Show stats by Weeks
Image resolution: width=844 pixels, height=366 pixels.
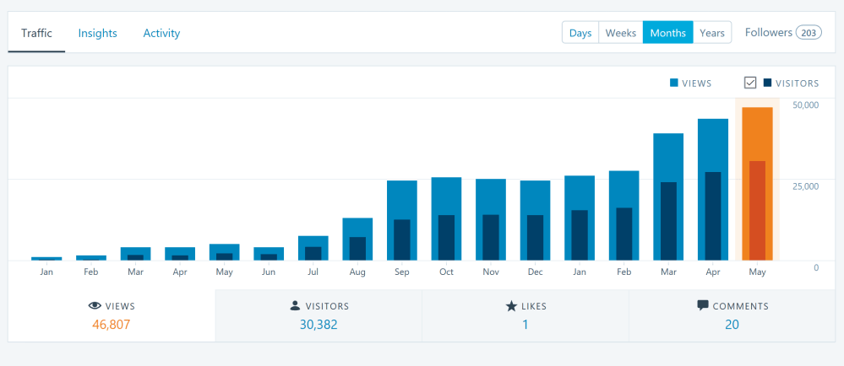pyautogui.click(x=621, y=33)
